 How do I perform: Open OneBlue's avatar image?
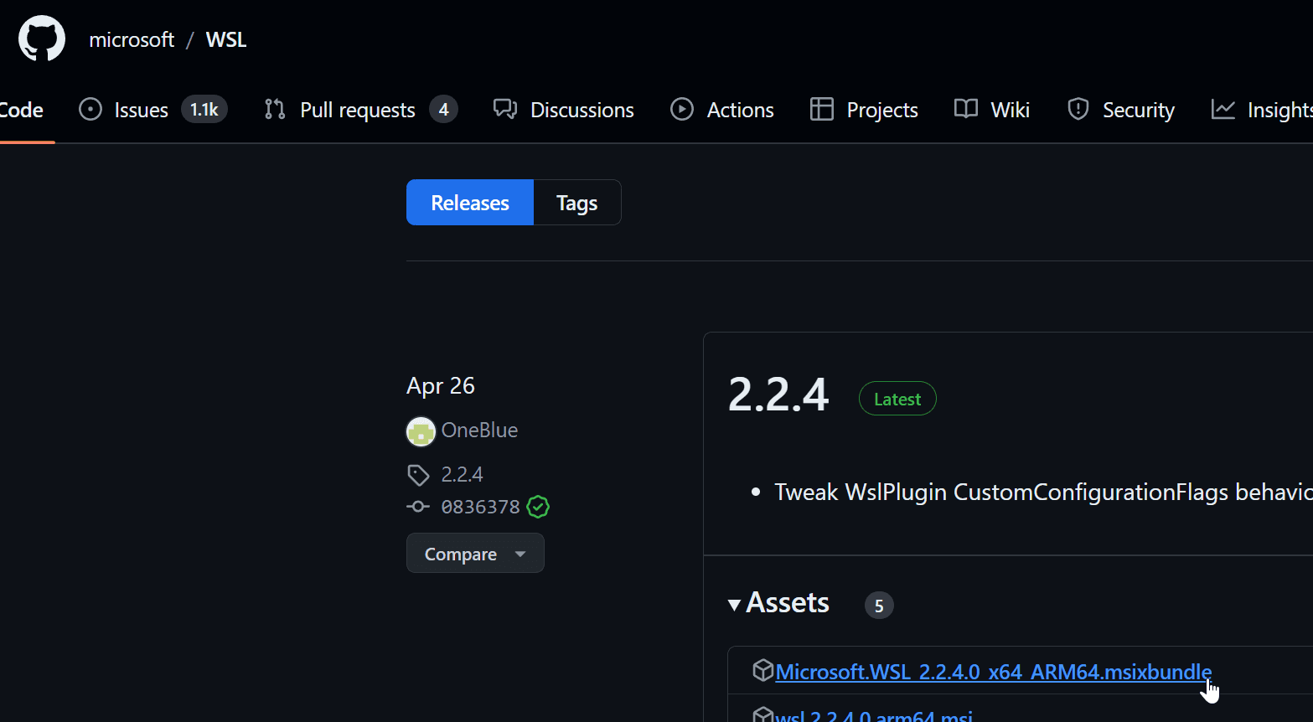pos(421,431)
